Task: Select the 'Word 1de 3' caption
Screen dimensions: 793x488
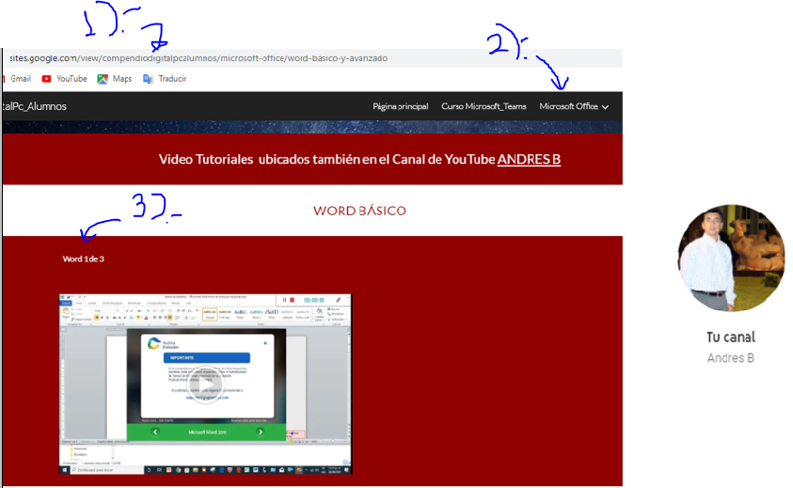Action: click(84, 259)
